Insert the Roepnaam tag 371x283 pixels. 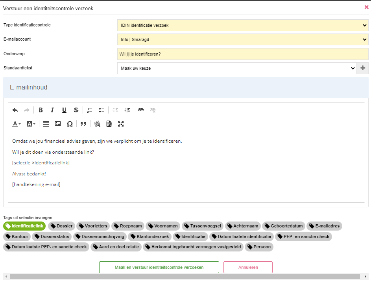pyautogui.click(x=128, y=226)
